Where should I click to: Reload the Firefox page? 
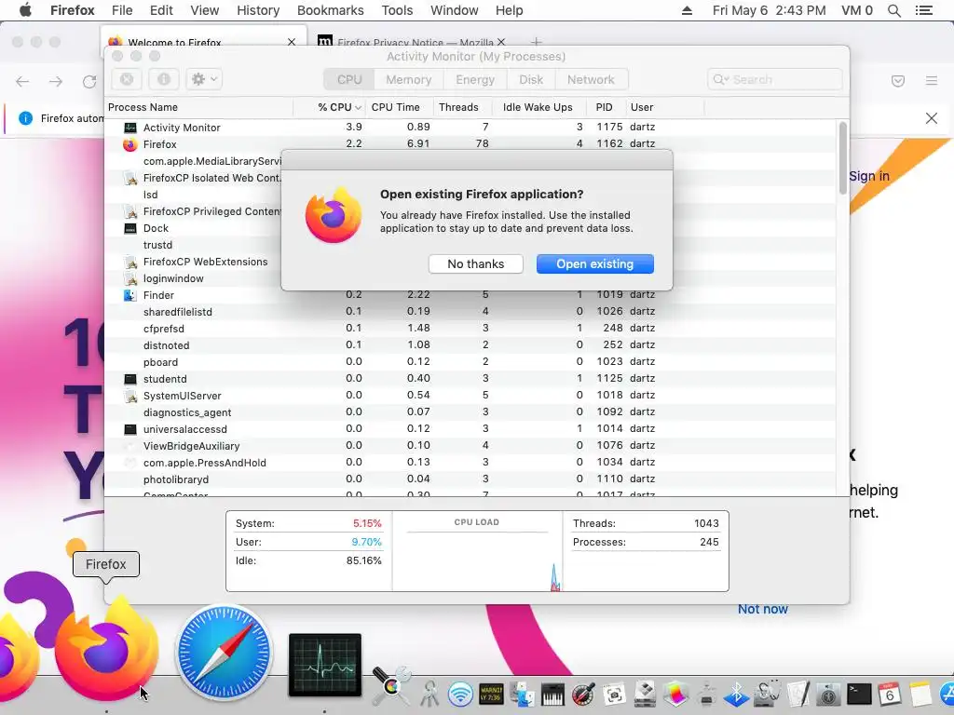89,82
